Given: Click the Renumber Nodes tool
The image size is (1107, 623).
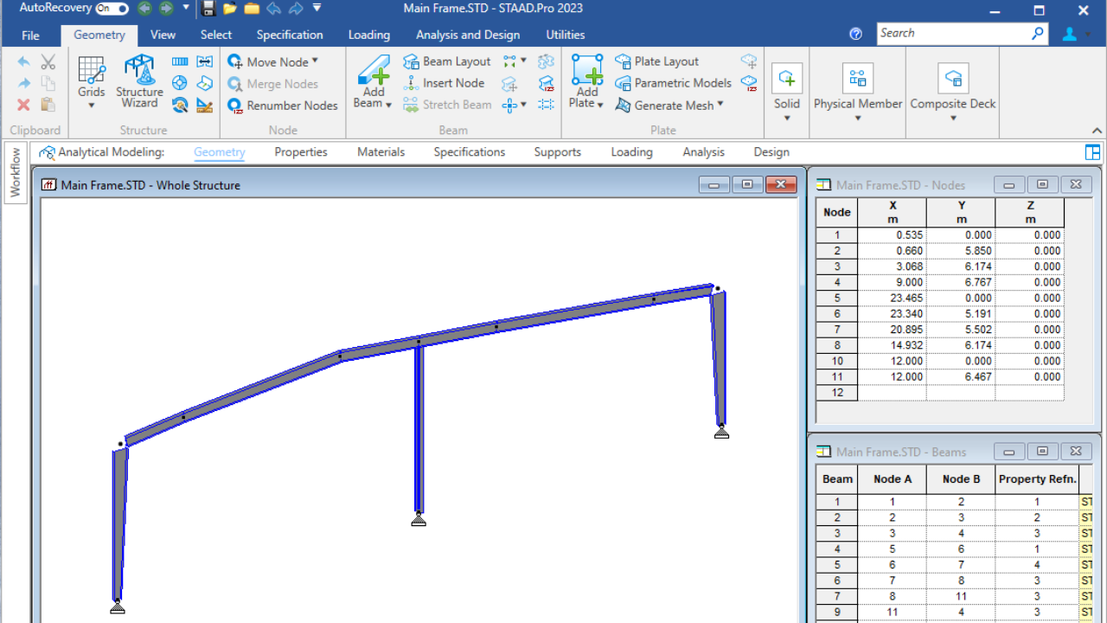Looking at the screenshot, I should click(283, 106).
